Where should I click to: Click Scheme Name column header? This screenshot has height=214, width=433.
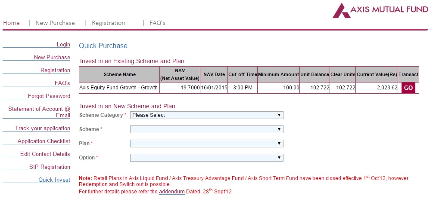(120, 74)
